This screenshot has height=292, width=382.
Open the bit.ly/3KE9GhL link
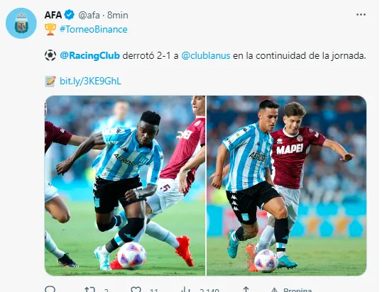point(90,81)
